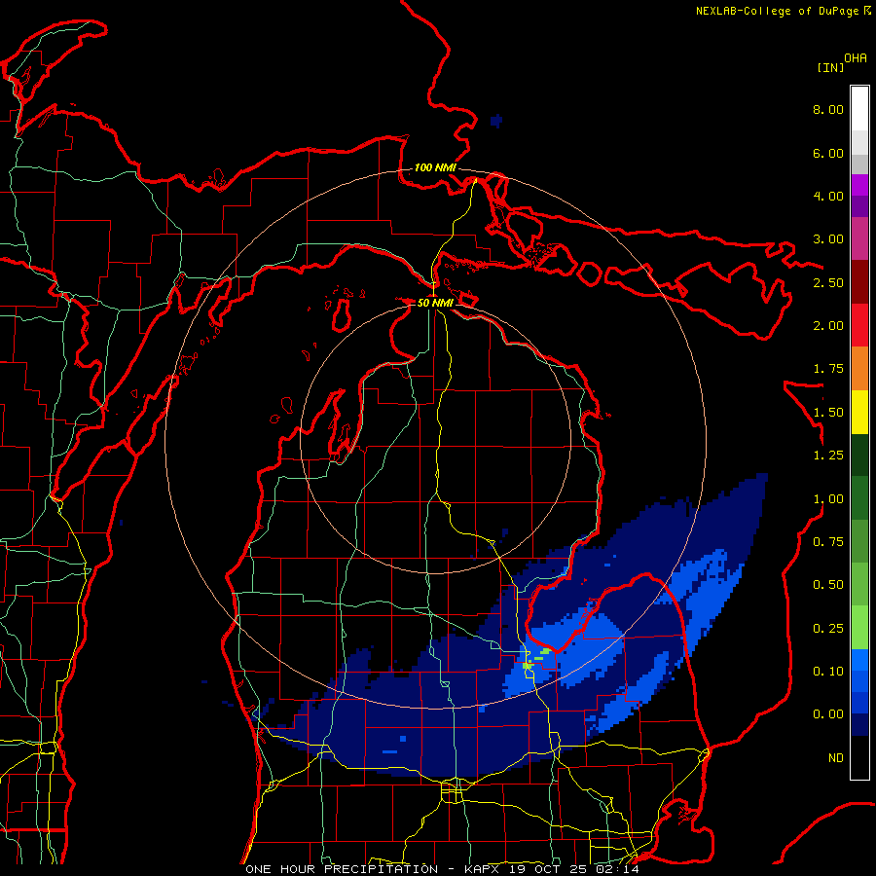Click the 100 NMI range ring label
This screenshot has height=876, width=876.
tap(435, 167)
